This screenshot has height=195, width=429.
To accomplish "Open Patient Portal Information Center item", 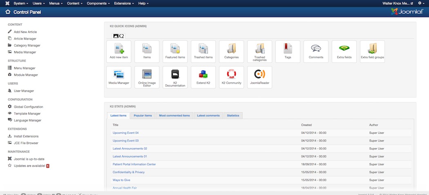I will [134, 164].
